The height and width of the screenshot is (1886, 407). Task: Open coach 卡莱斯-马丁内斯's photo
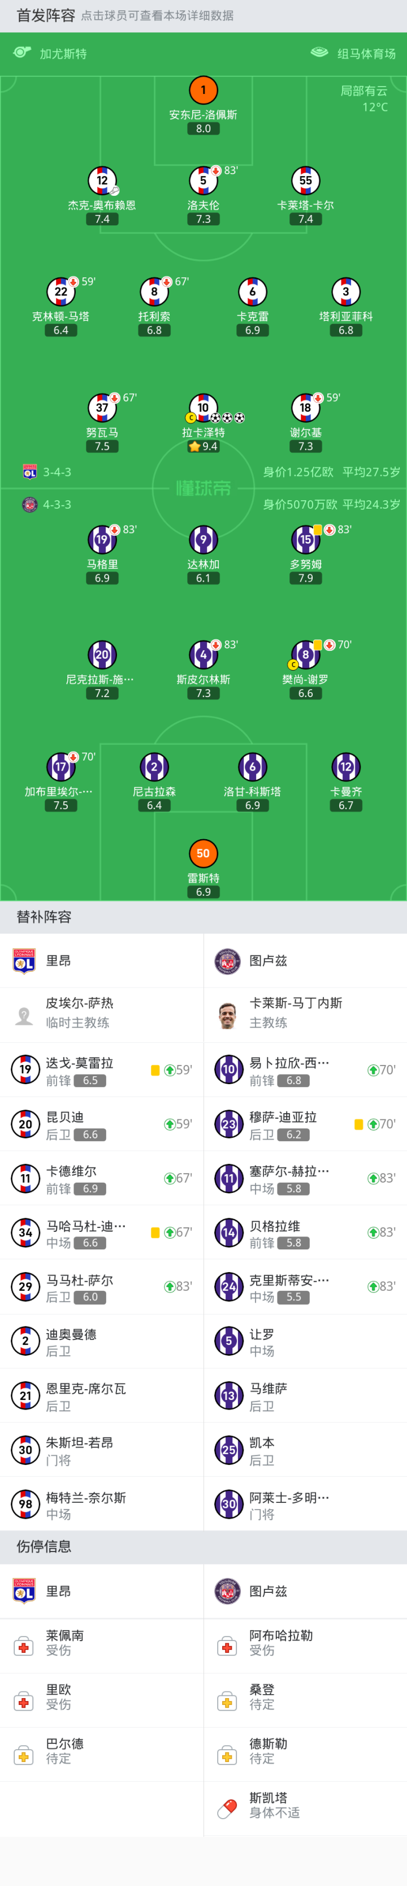[x=228, y=1015]
